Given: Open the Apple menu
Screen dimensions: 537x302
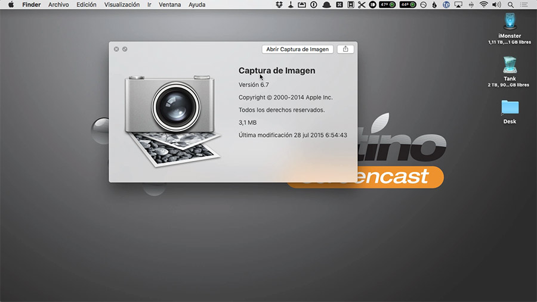Looking at the screenshot, I should [x=11, y=5].
